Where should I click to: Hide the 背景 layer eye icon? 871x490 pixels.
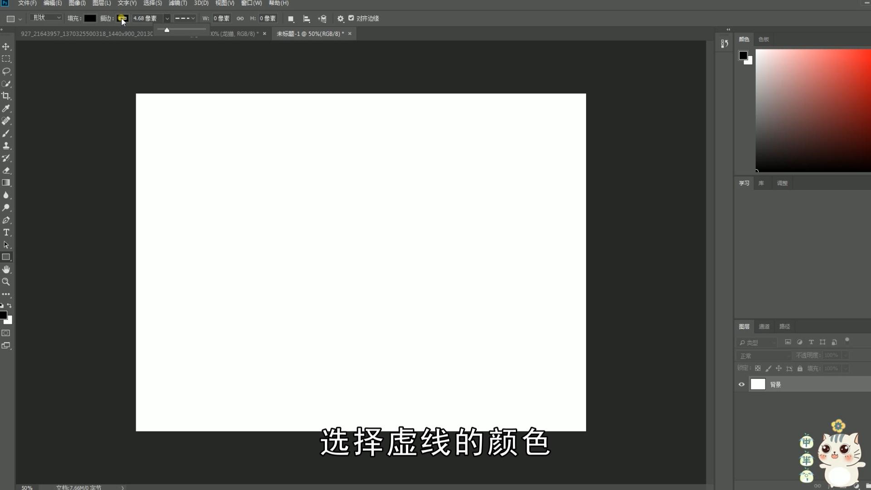point(742,385)
